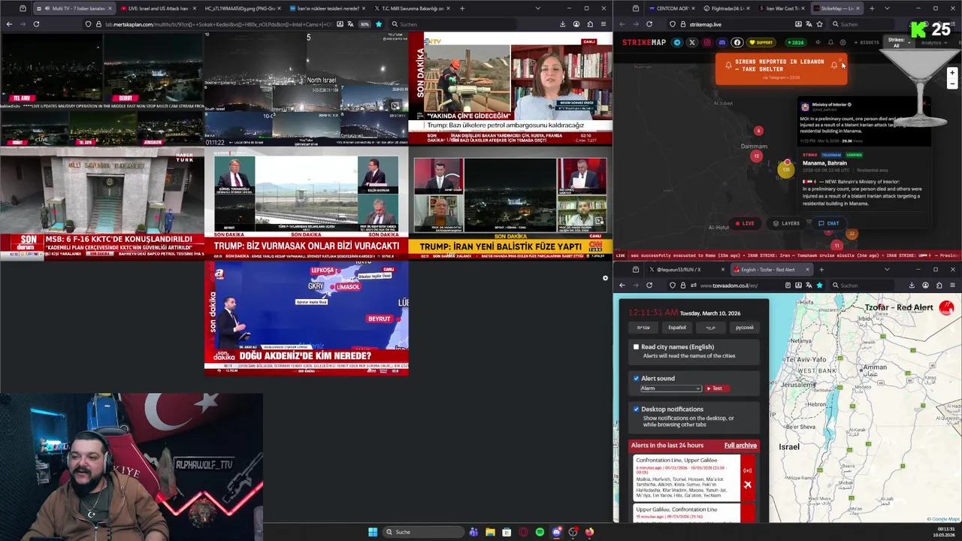The image size is (962, 541).
Task: Open Full archive link in Tzofar
Action: pyautogui.click(x=740, y=446)
